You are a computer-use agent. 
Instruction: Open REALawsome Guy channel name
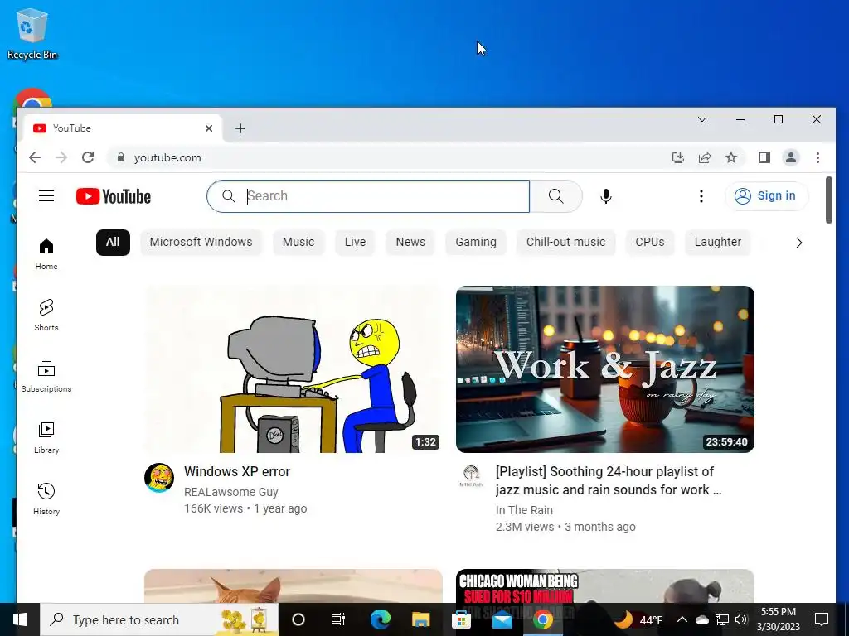(x=231, y=492)
